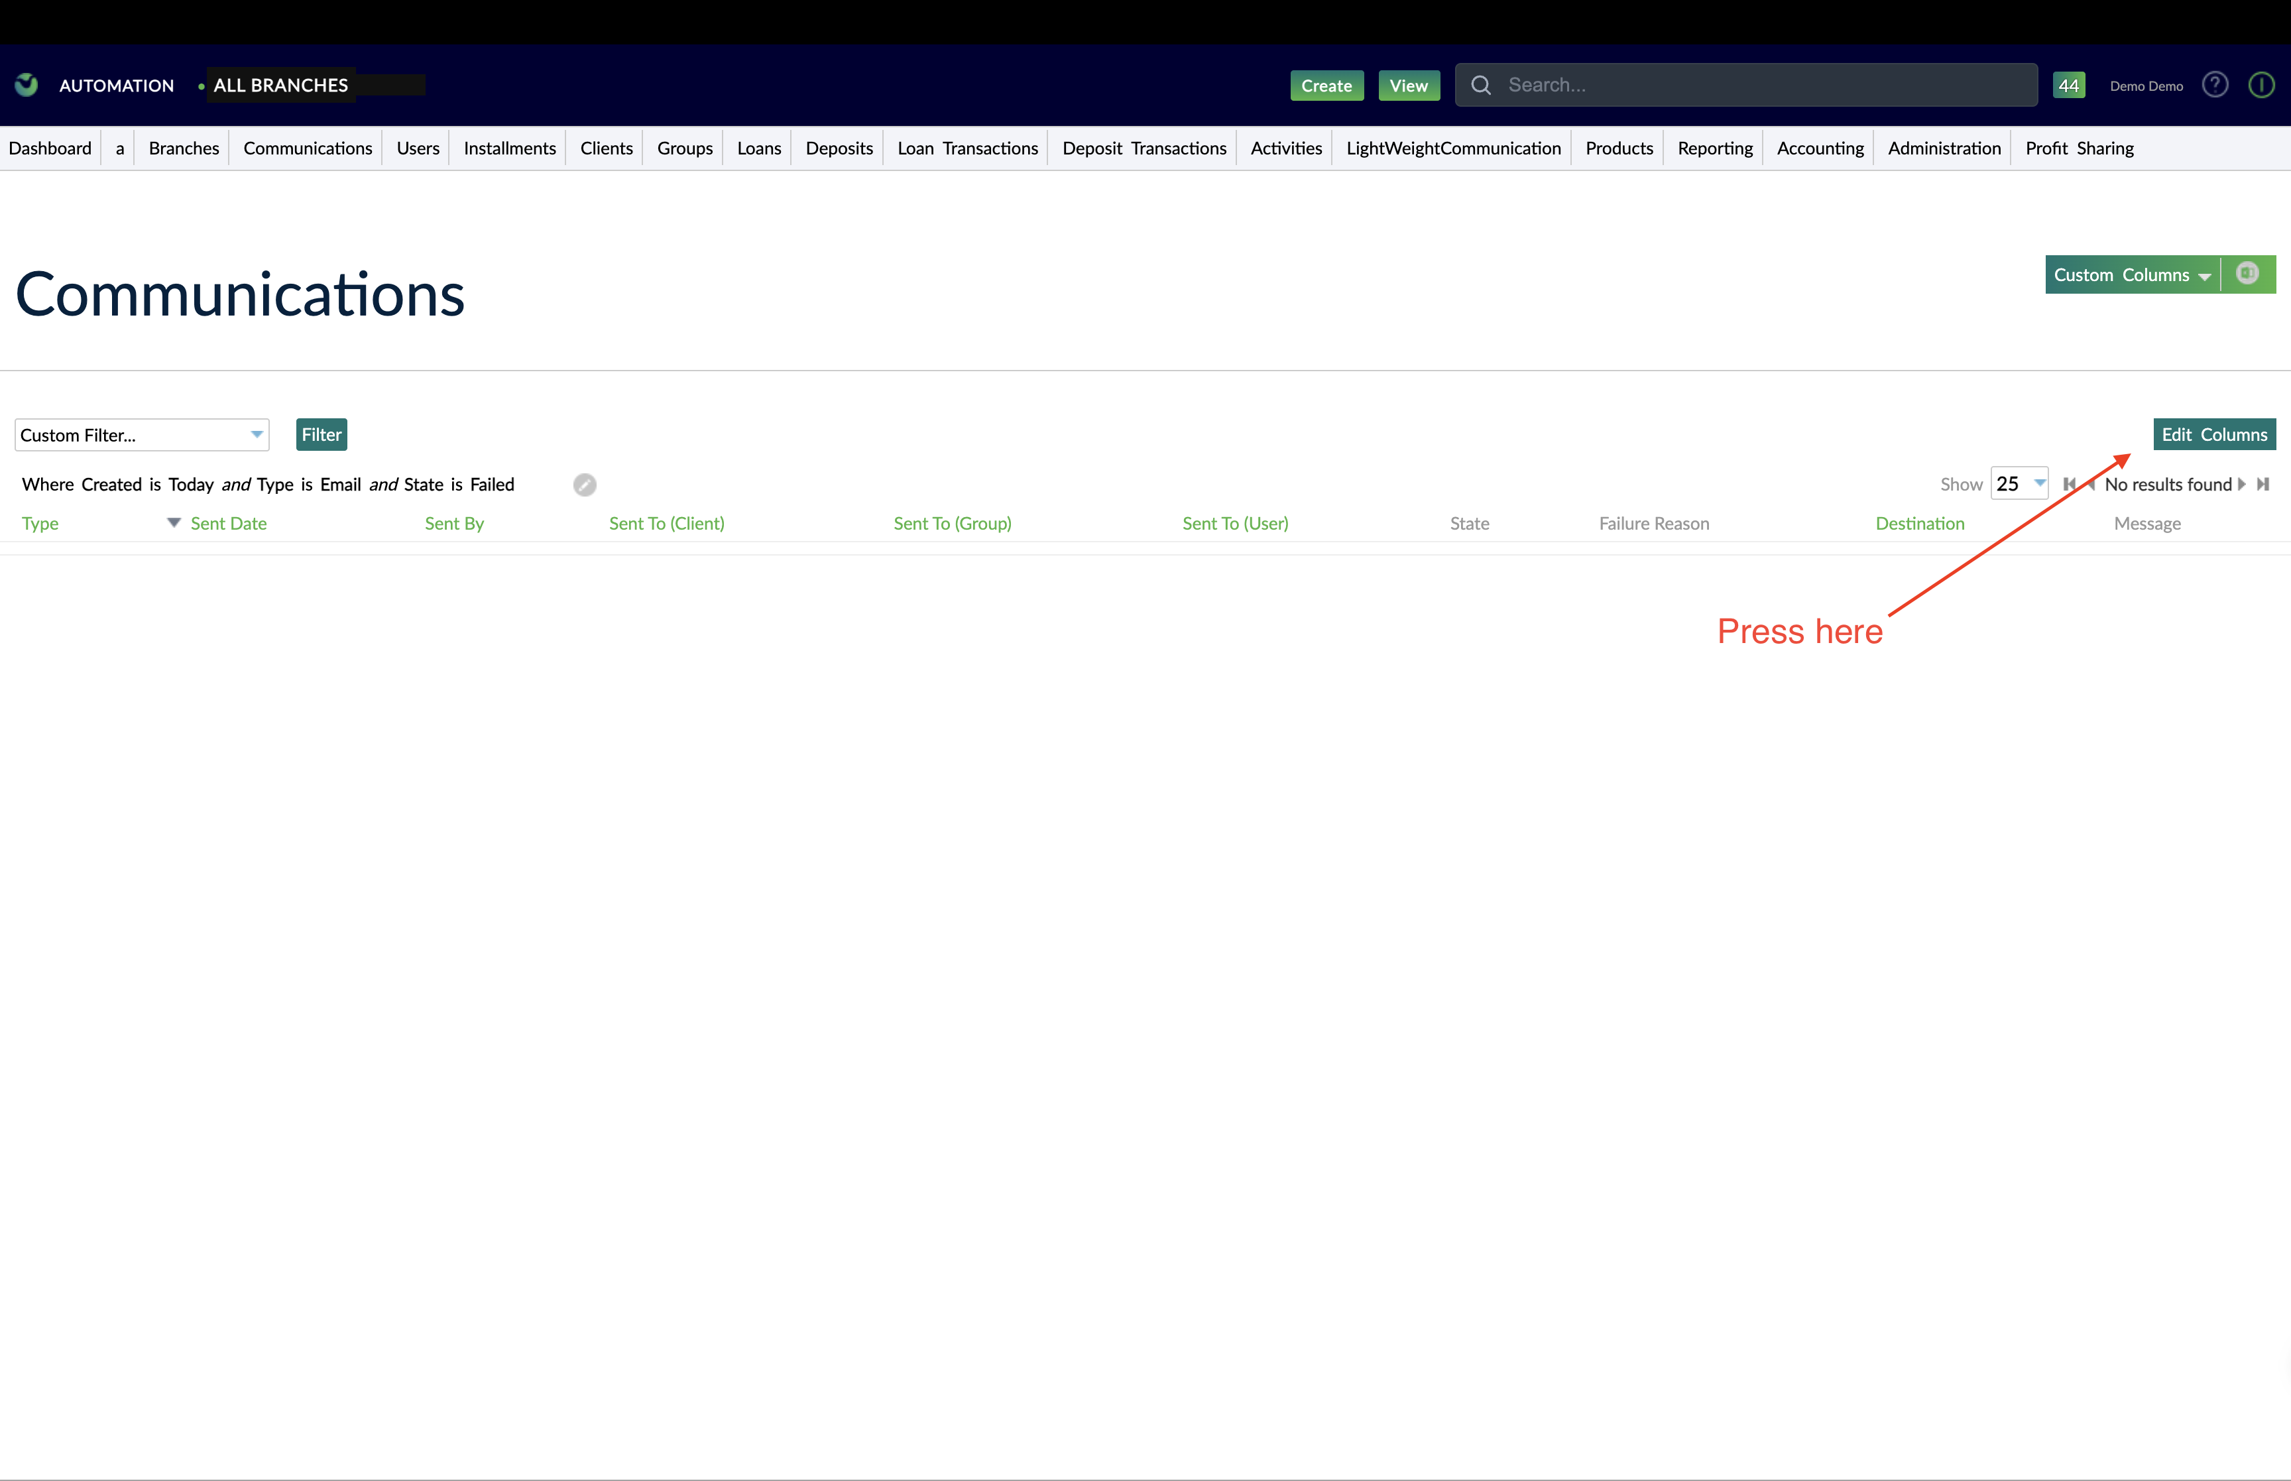This screenshot has width=2291, height=1481.
Task: Click the Search input field
Action: tap(1730, 85)
